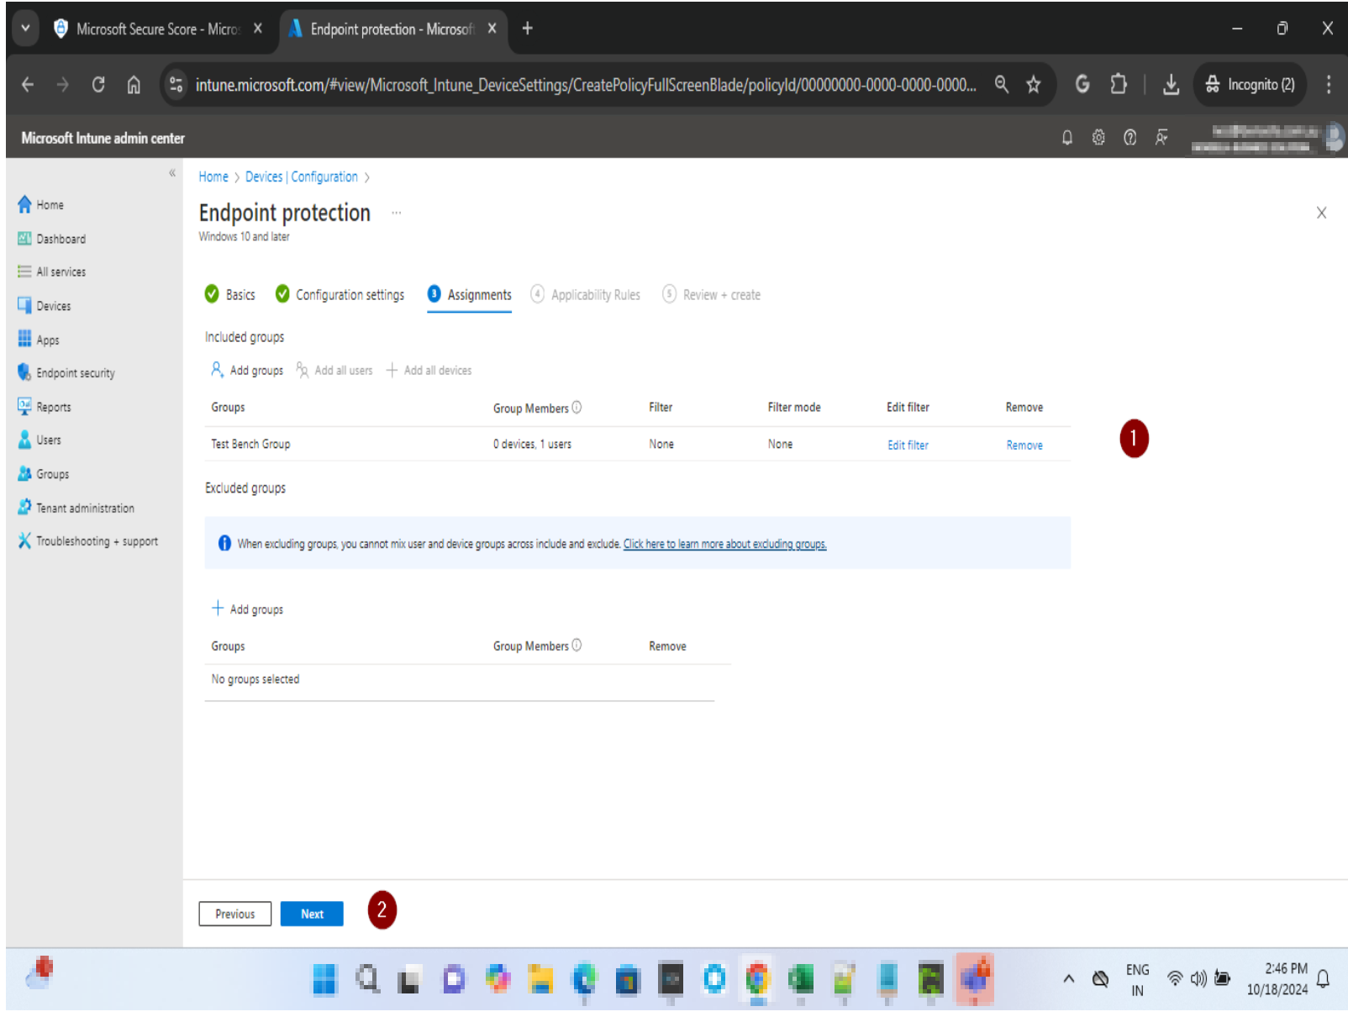Click the Home breadcrumb link

(213, 177)
